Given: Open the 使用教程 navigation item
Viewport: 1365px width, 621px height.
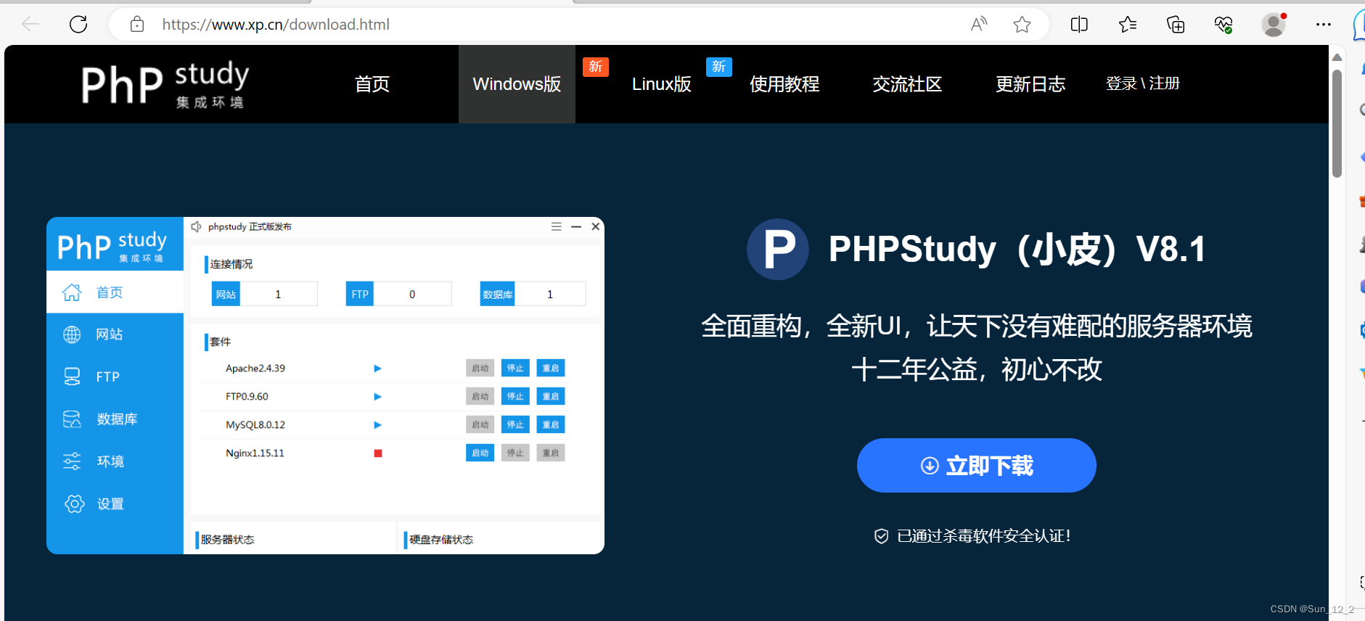Looking at the screenshot, I should tap(784, 84).
